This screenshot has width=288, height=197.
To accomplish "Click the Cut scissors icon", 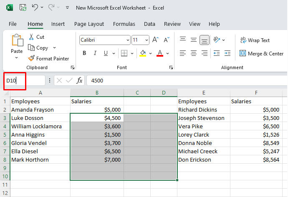I will pos(31,37).
